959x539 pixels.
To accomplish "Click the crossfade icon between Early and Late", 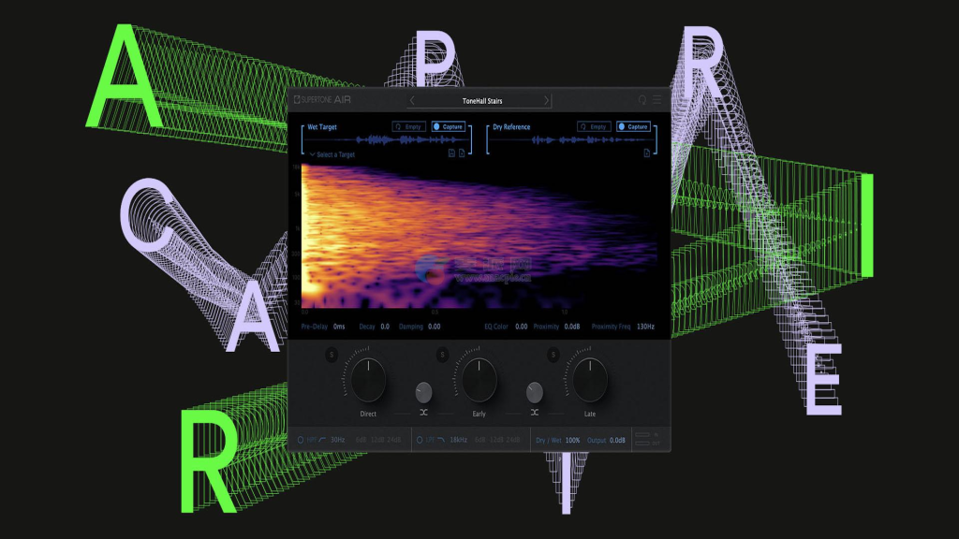I will pyautogui.click(x=535, y=412).
